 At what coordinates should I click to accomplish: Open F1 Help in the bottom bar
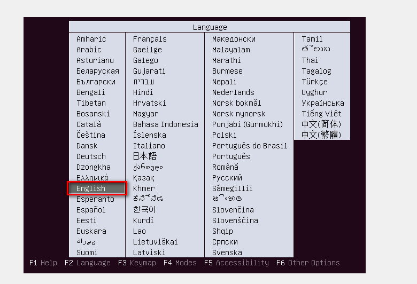pyautogui.click(x=43, y=263)
